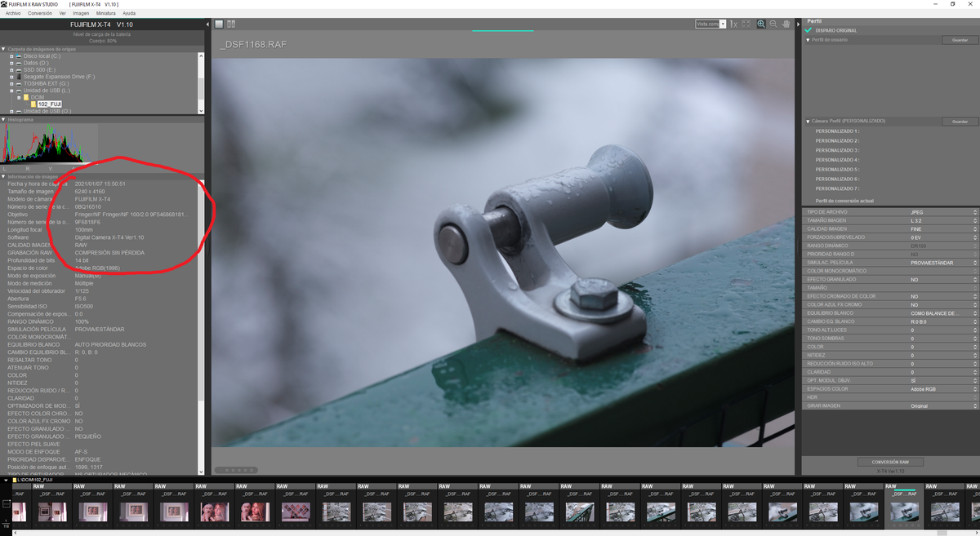
Task: Expand the Disco local (C:) drive
Action: pyautogui.click(x=11, y=55)
